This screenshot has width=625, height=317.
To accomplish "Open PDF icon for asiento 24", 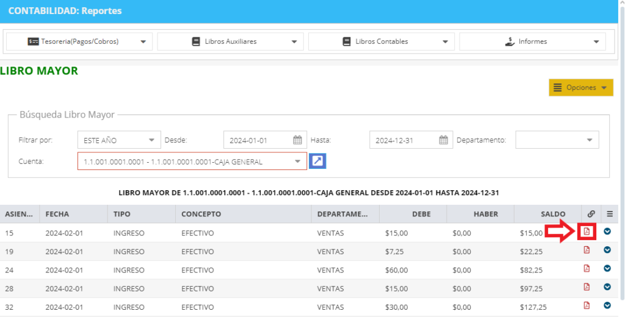I will [587, 268].
